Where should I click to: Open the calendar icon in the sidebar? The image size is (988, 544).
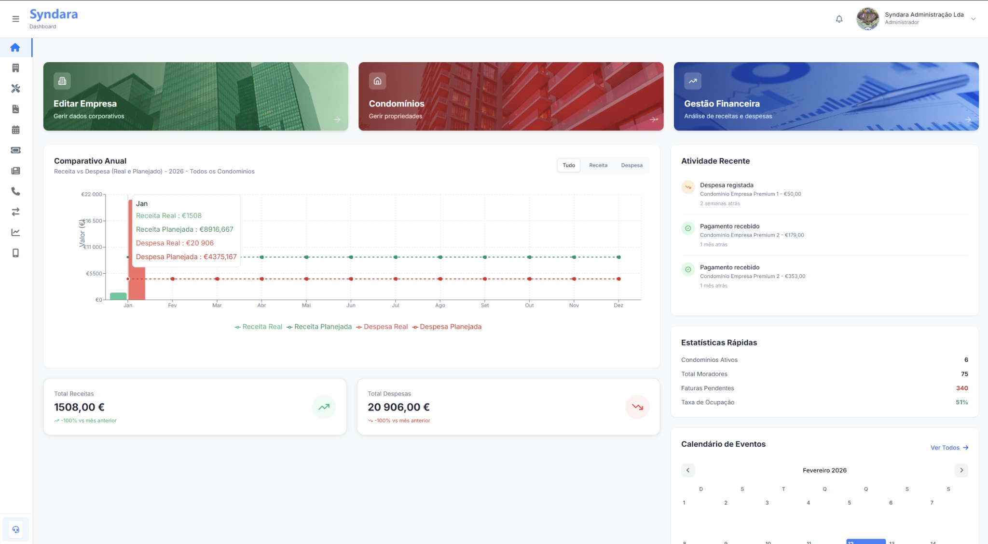[x=15, y=130]
